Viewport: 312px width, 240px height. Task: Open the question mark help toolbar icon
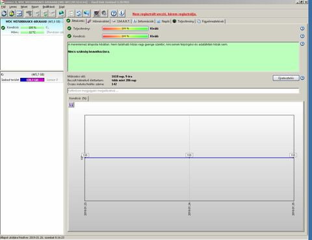pyautogui.click(x=114, y=14)
